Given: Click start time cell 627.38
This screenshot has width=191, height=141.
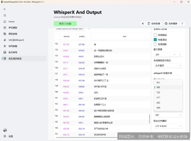Looking at the screenshot, I should 66,44.
